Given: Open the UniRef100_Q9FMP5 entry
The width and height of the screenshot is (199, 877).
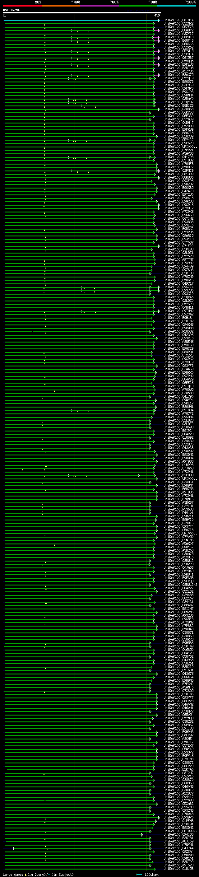Looking at the screenshot, I should [x=178, y=89].
